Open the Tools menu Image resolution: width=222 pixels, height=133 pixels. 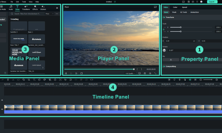click(24, 2)
